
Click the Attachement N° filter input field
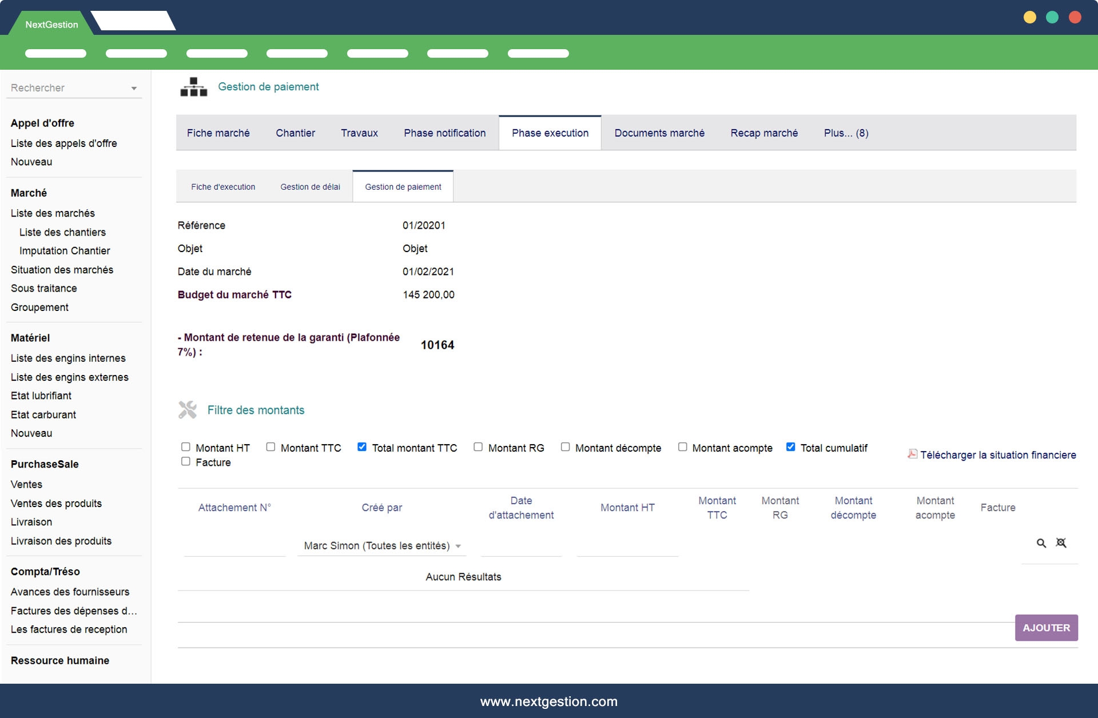(x=234, y=546)
